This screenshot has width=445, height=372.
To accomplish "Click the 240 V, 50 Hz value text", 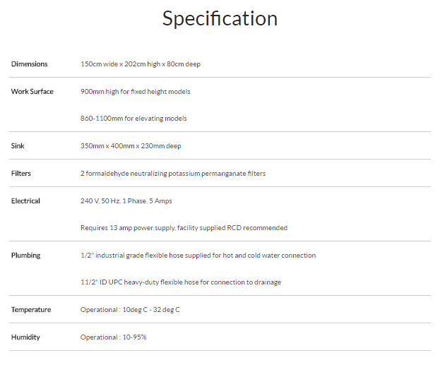I will click(x=126, y=201).
